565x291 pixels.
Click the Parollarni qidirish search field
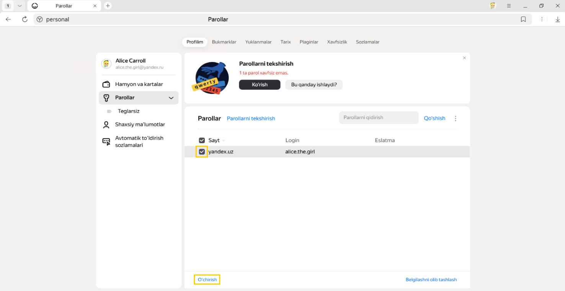(x=378, y=118)
